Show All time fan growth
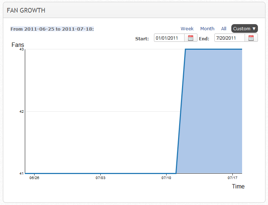 click(224, 28)
